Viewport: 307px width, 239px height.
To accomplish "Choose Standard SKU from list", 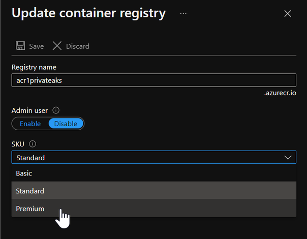I will pyautogui.click(x=154, y=191).
